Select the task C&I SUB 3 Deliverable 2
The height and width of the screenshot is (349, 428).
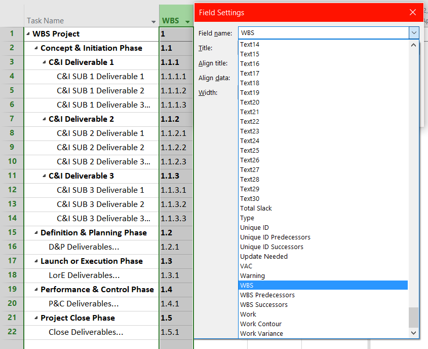coord(100,204)
